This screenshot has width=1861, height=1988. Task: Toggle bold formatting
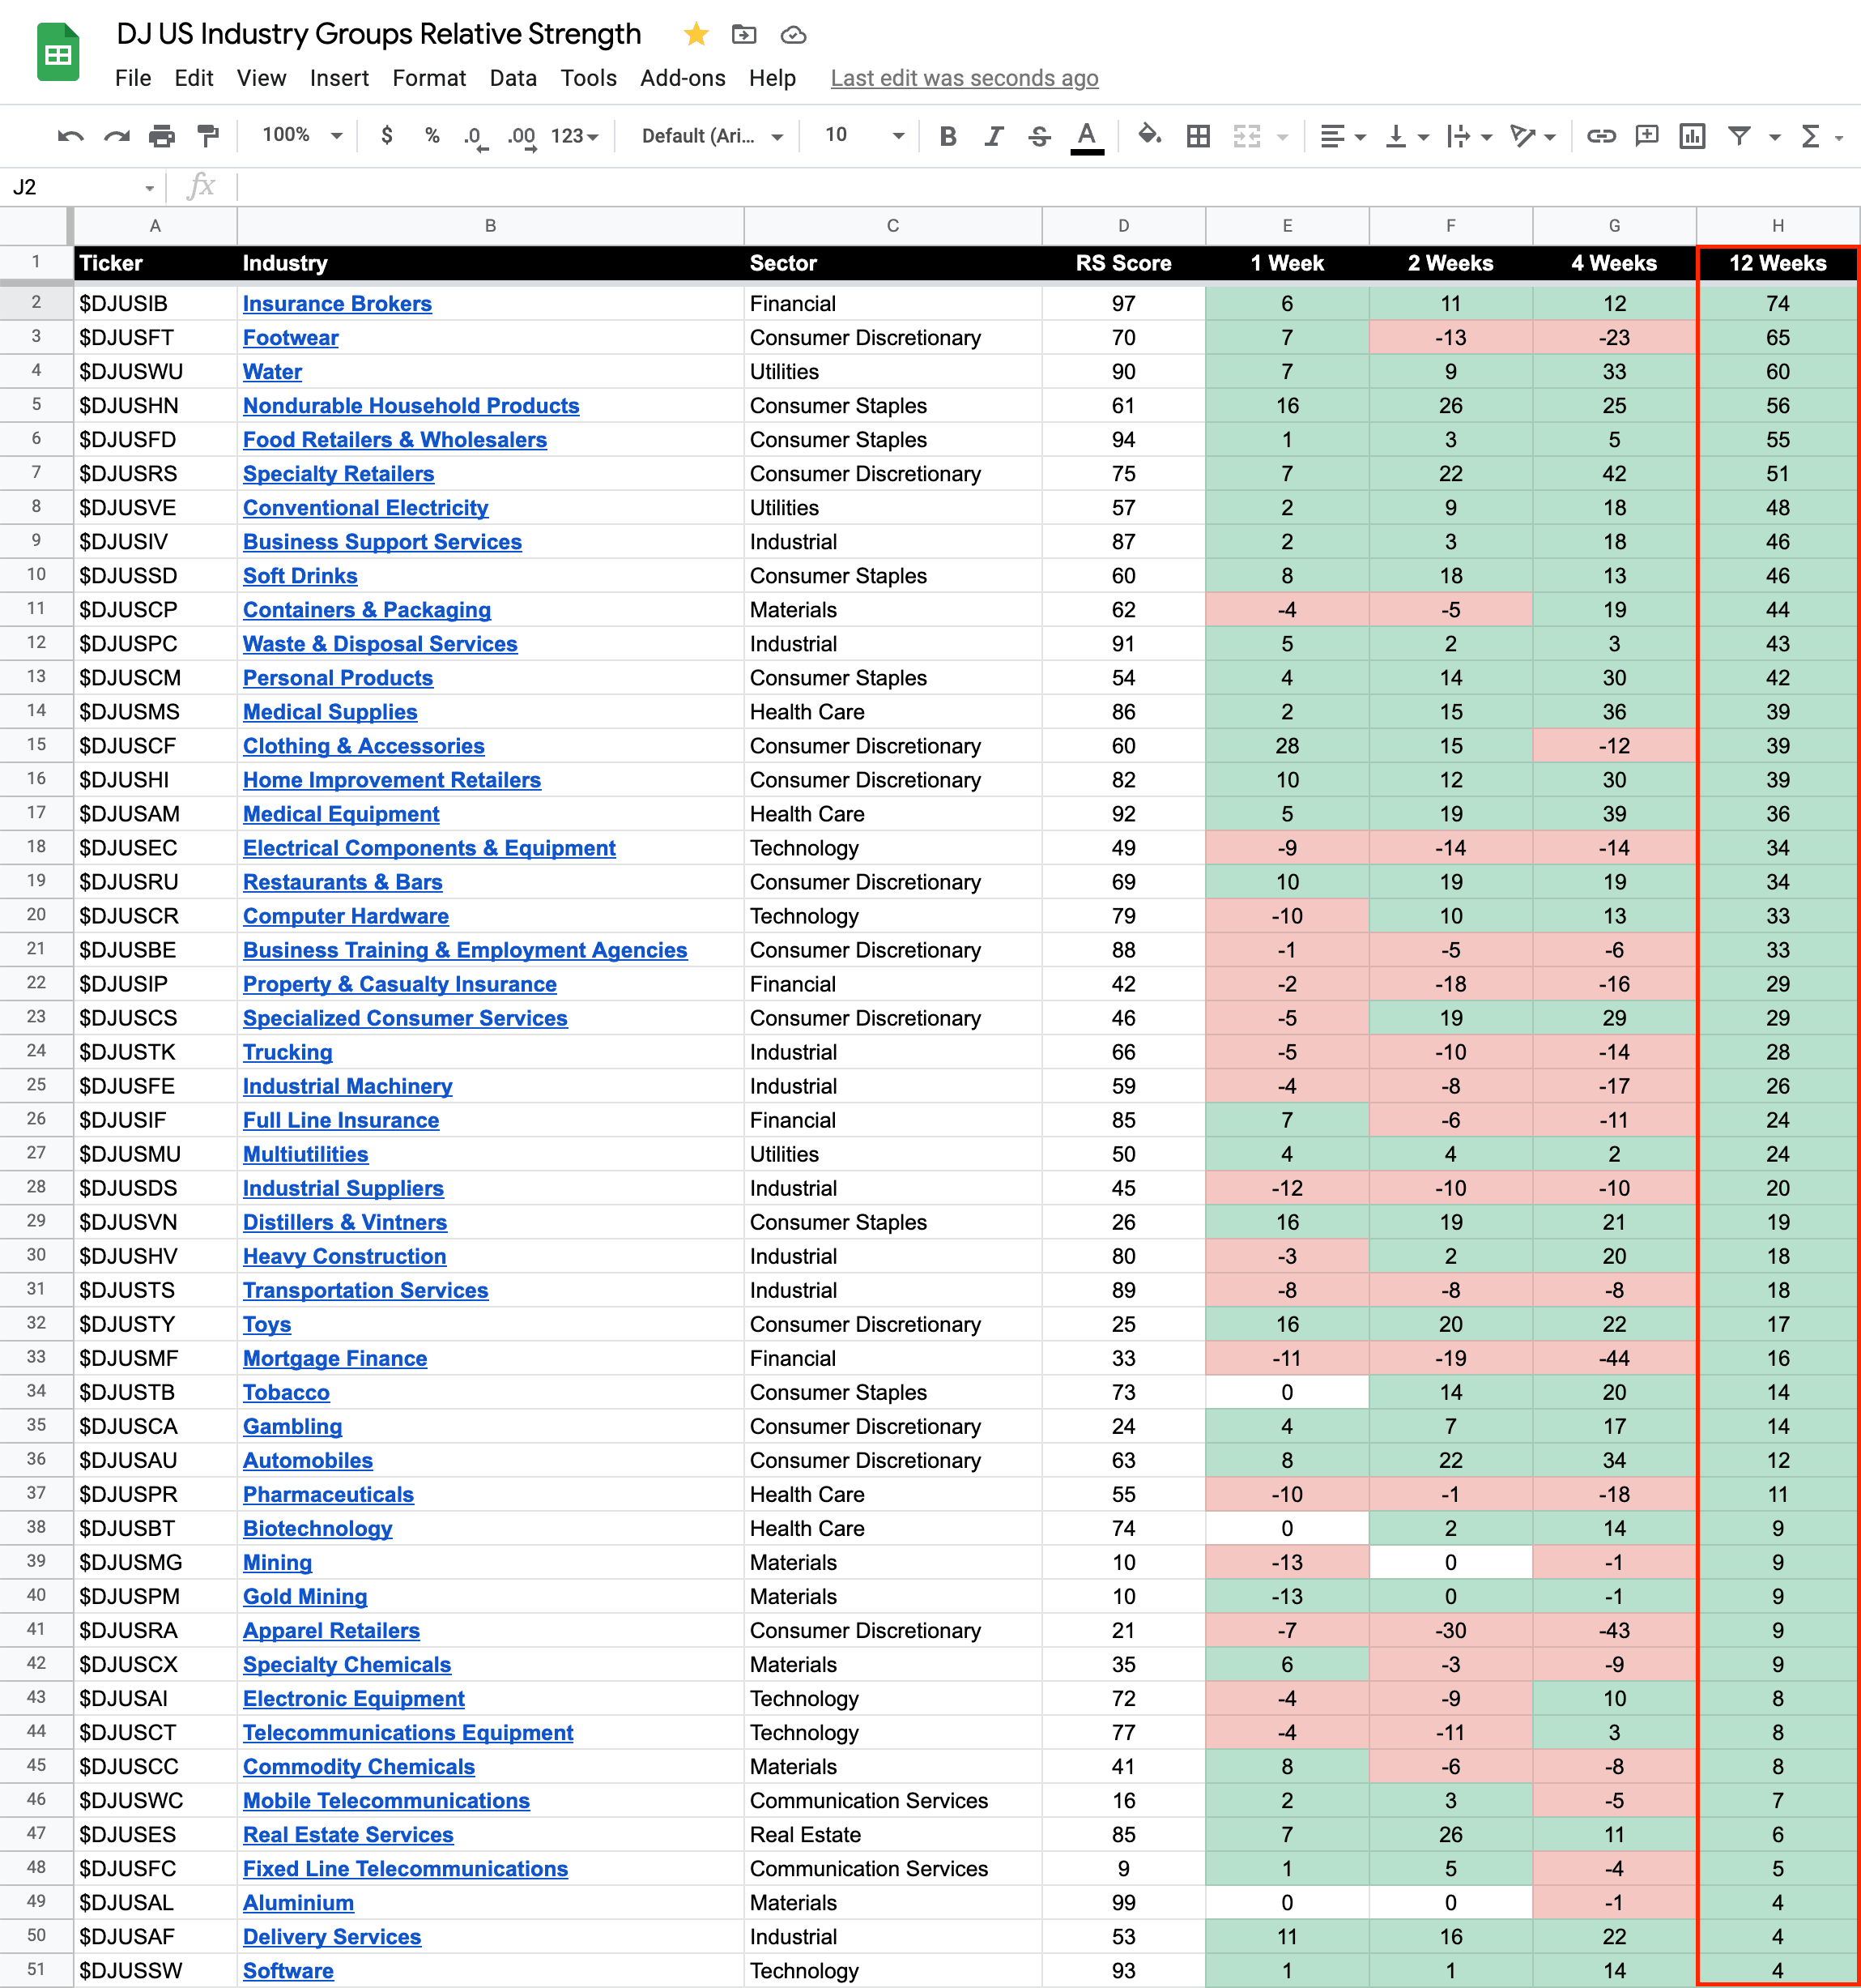(948, 136)
